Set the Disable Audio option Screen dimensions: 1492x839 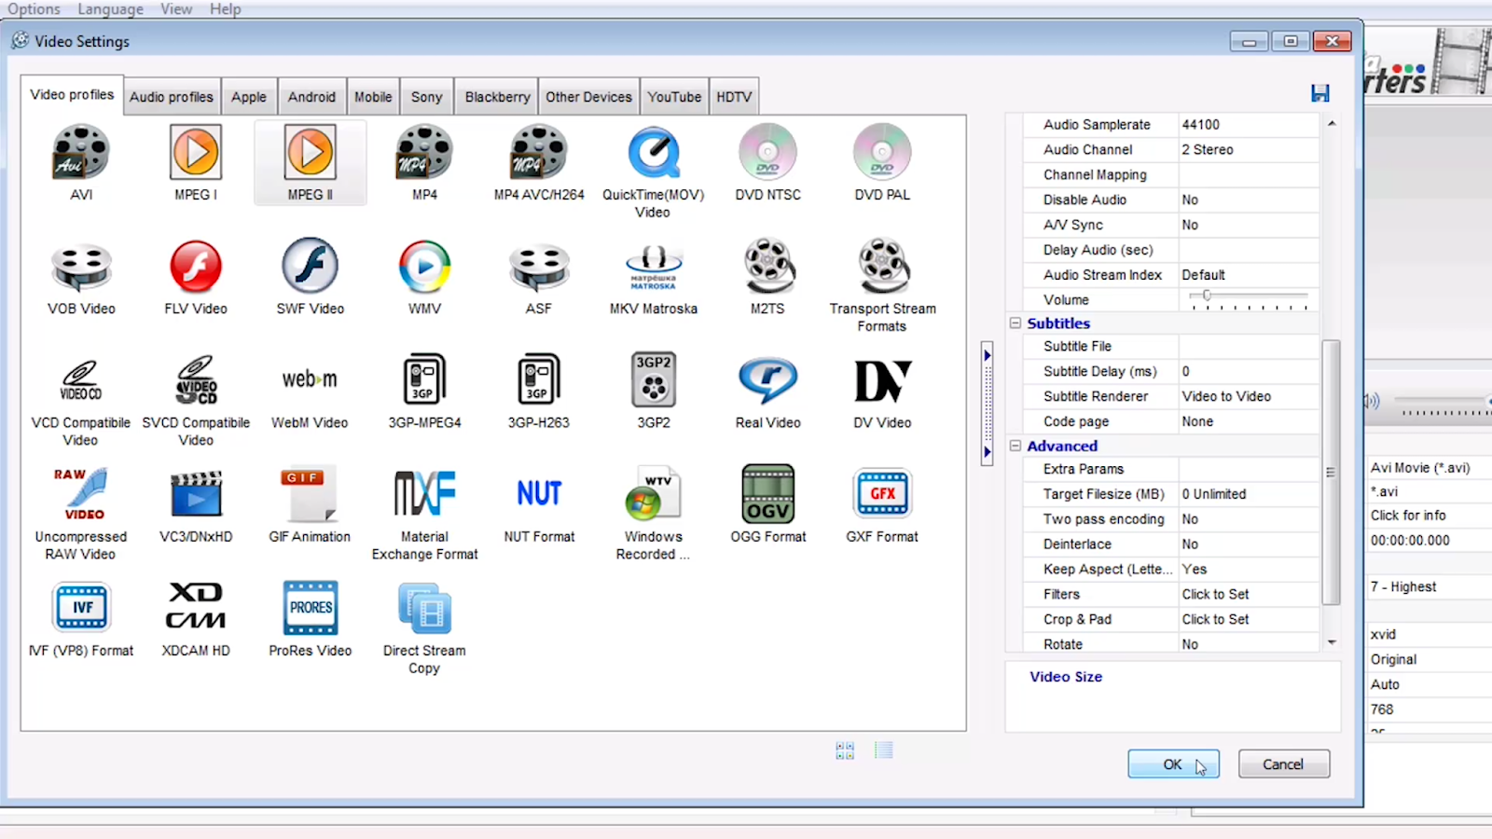click(1249, 200)
